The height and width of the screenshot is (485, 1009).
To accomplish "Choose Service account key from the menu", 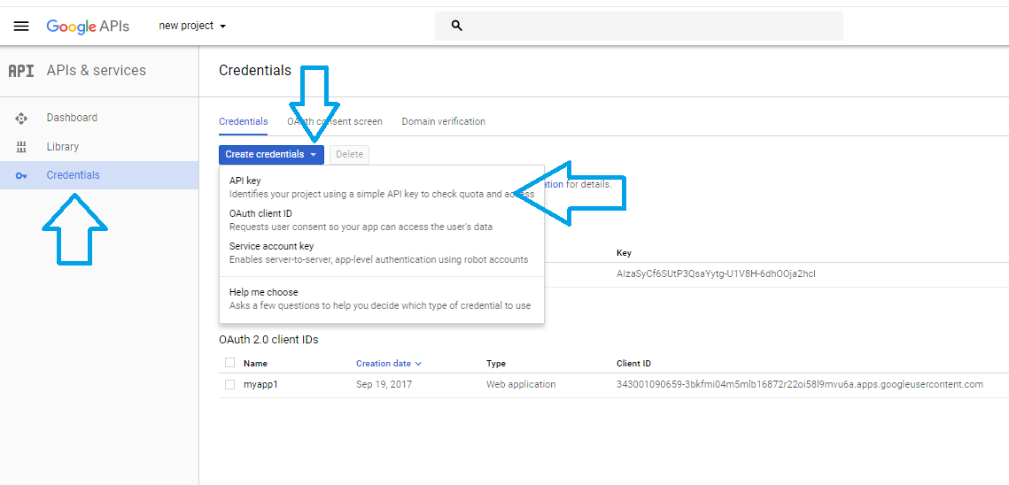I will pyautogui.click(x=382, y=253).
